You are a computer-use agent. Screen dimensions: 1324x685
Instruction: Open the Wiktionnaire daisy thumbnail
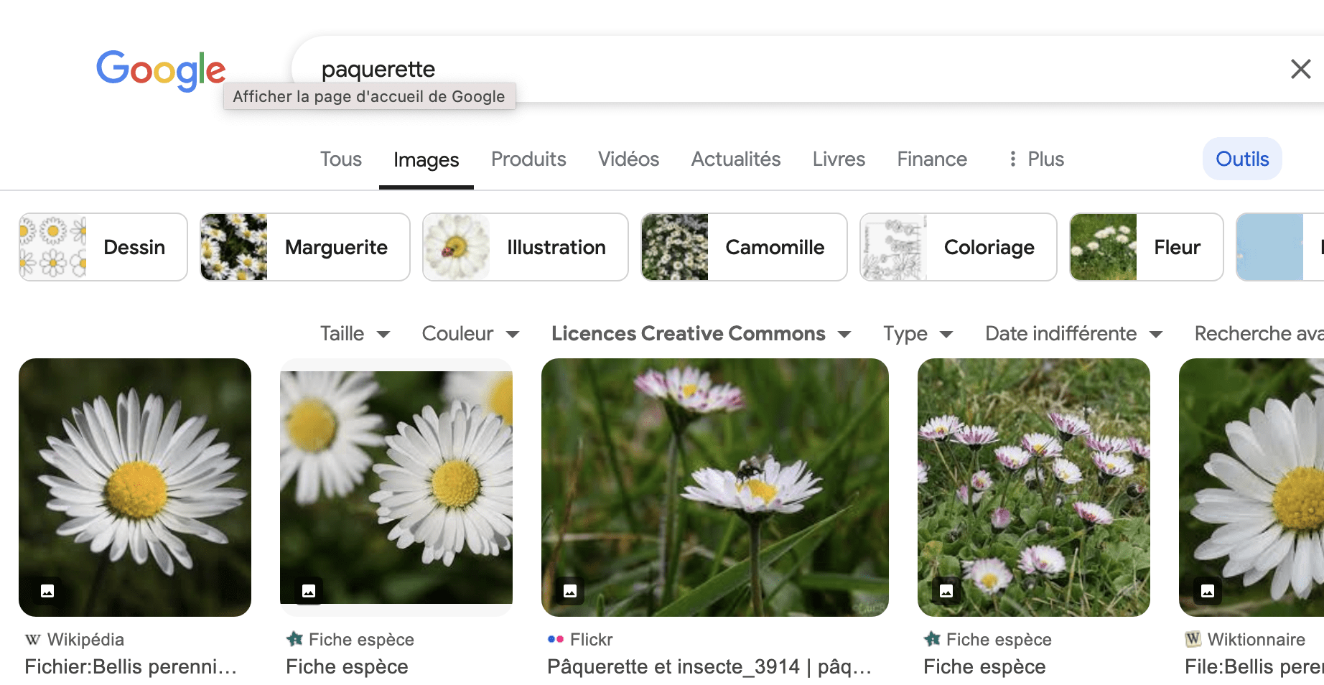pos(1251,488)
